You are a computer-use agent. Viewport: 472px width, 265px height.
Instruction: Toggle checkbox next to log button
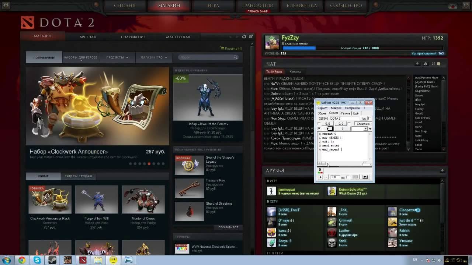point(370,118)
